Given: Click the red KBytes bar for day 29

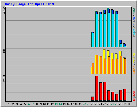Looking at the screenshot, I should coord(121,95).
